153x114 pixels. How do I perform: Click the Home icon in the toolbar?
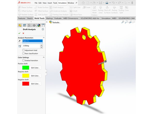coord(83,3)
